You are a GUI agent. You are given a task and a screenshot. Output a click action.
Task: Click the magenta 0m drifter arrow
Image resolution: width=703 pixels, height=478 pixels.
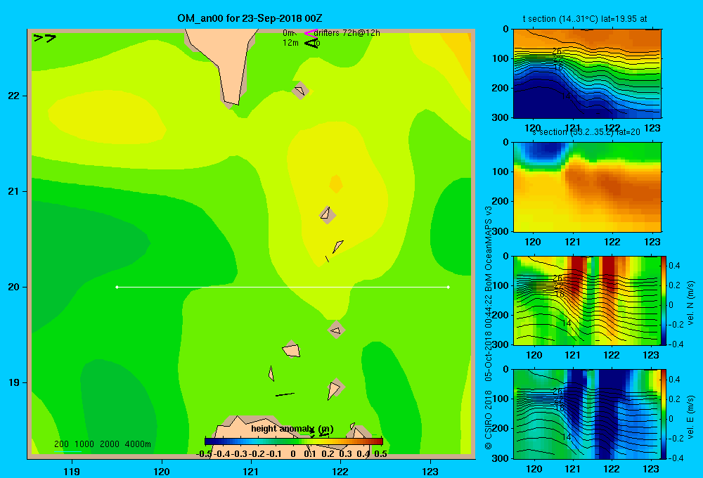(x=310, y=33)
